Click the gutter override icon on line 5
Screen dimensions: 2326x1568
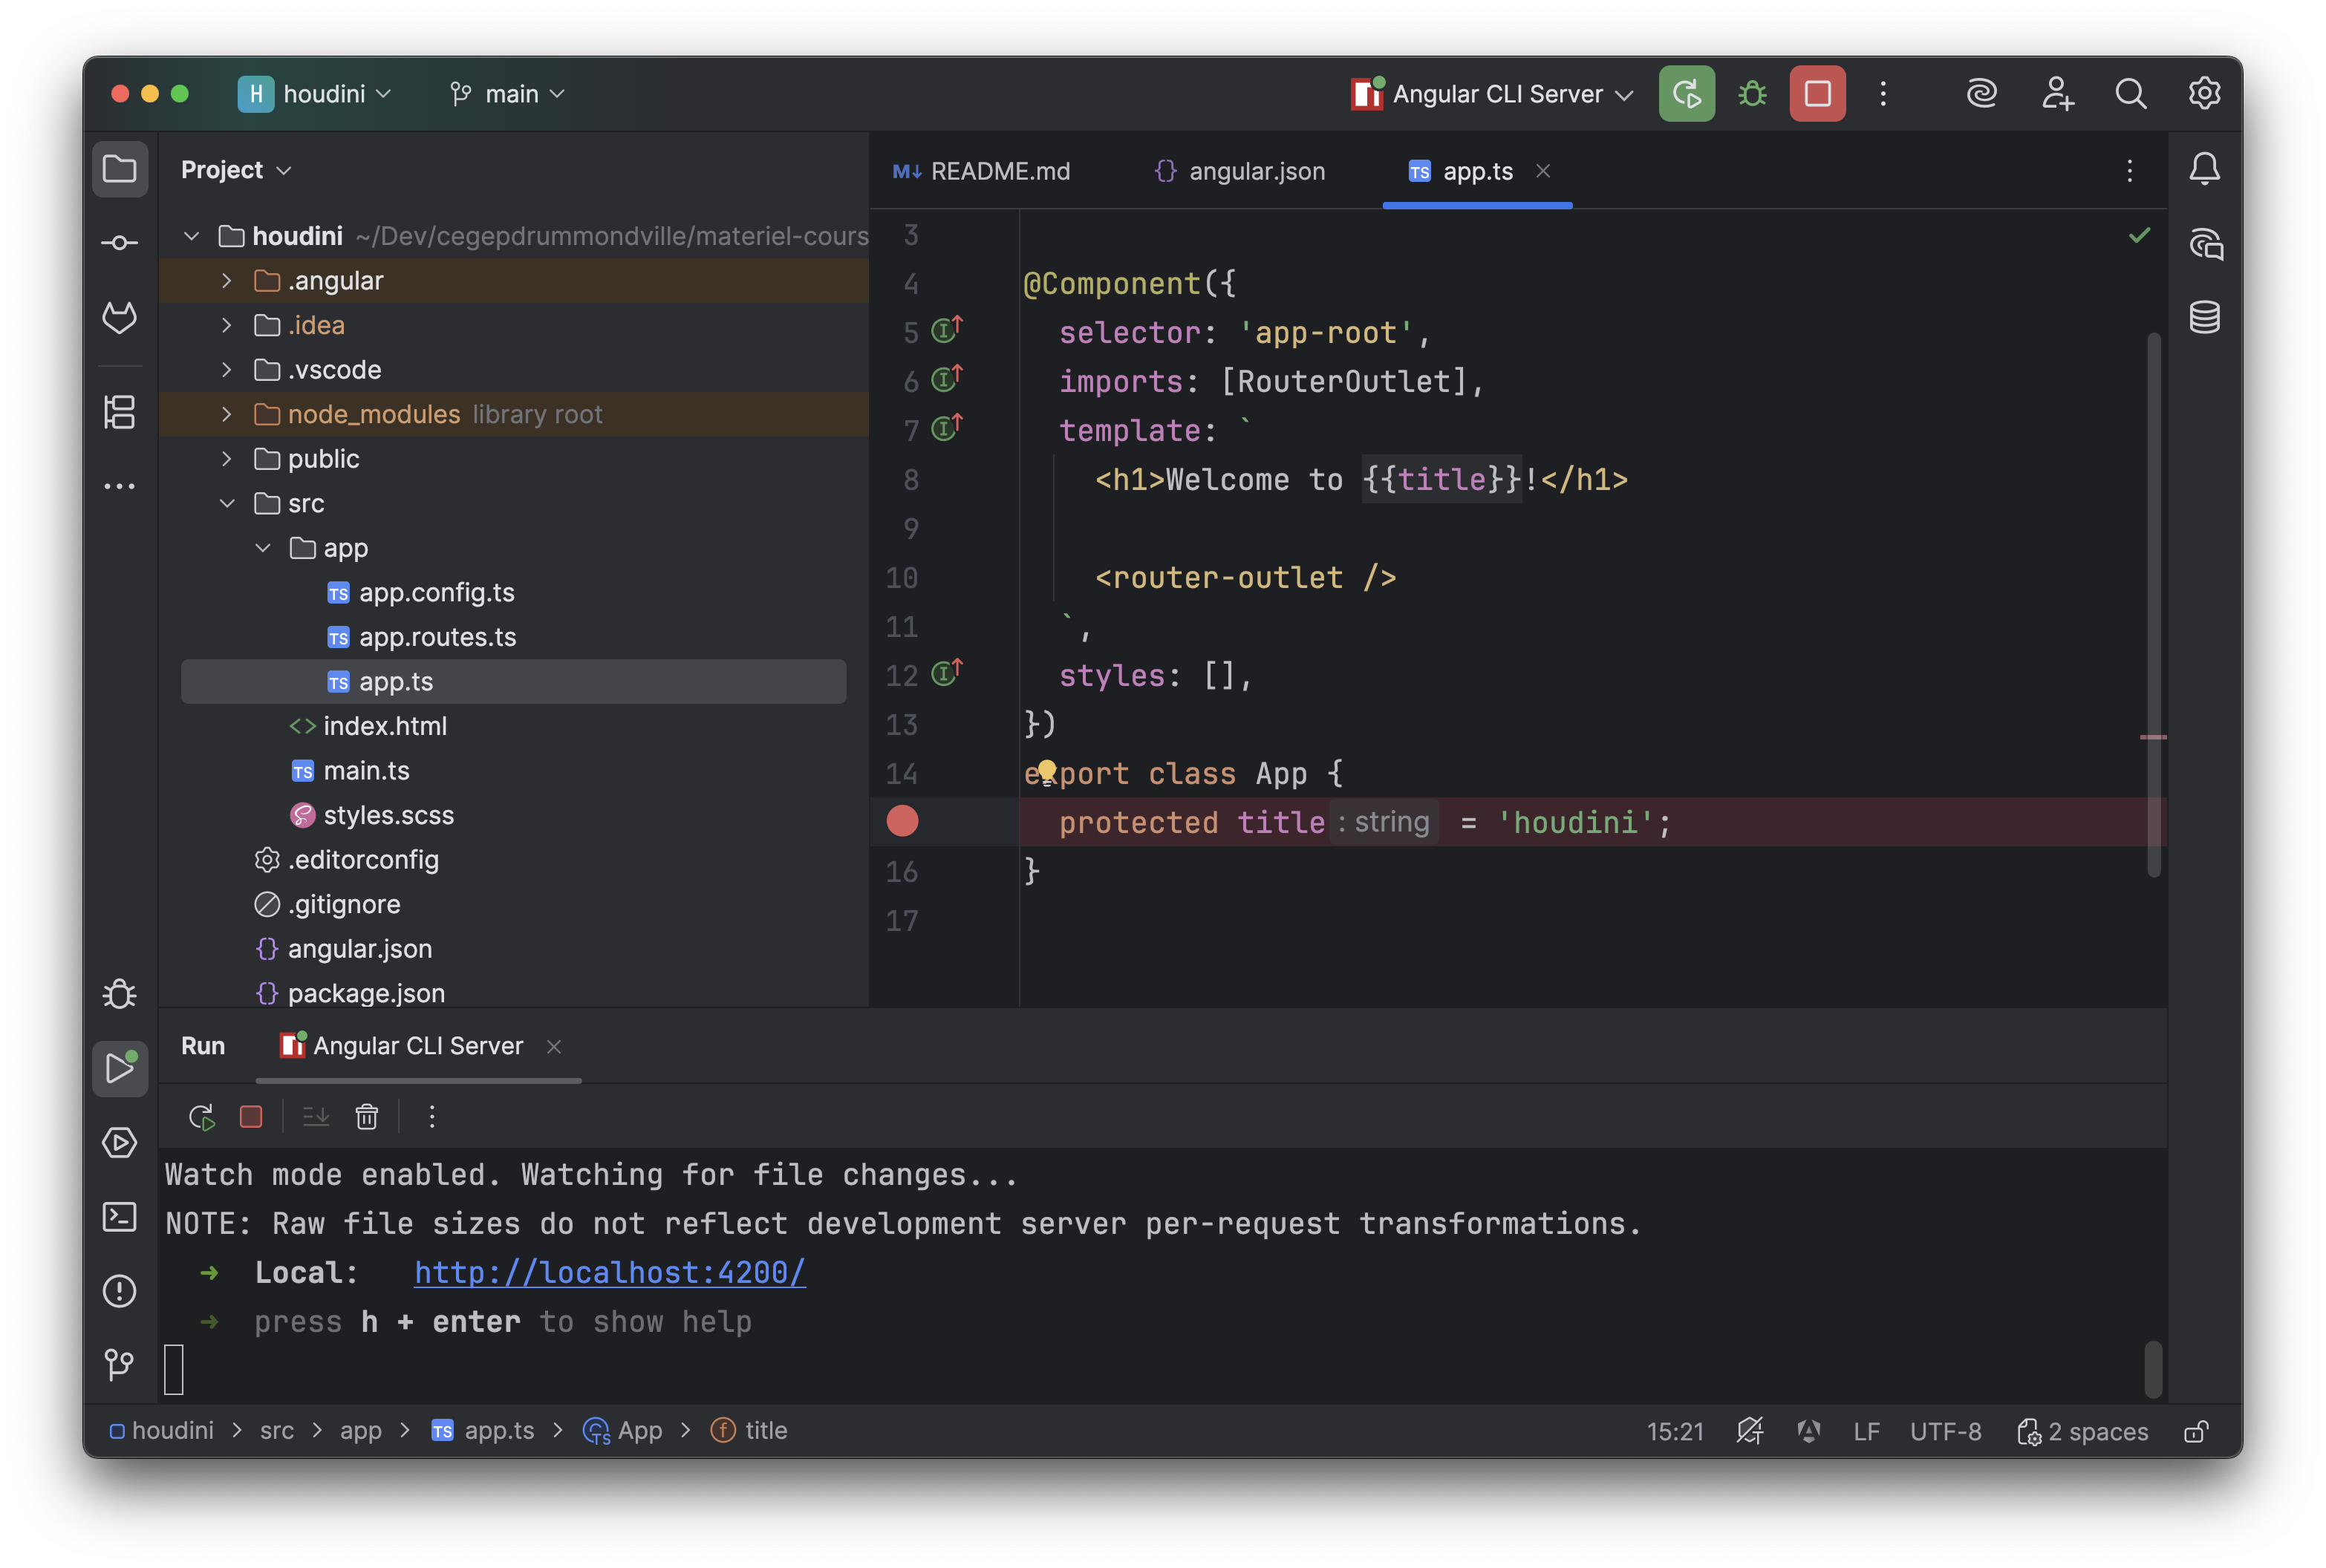tap(947, 329)
